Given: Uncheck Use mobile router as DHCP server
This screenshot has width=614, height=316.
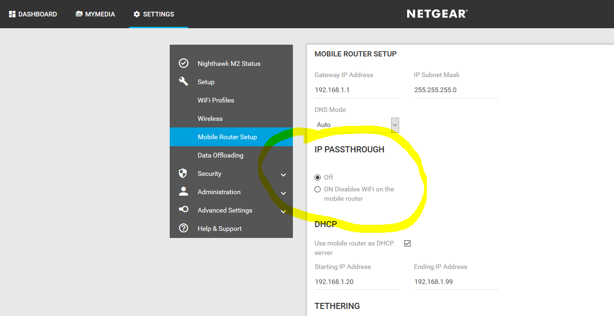Looking at the screenshot, I should 408,243.
